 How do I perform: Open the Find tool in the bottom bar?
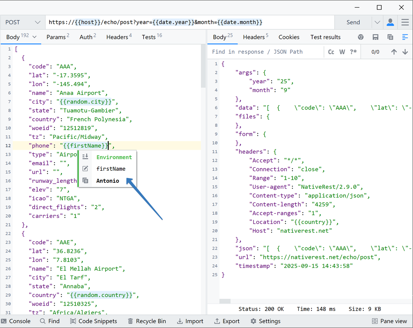50,321
